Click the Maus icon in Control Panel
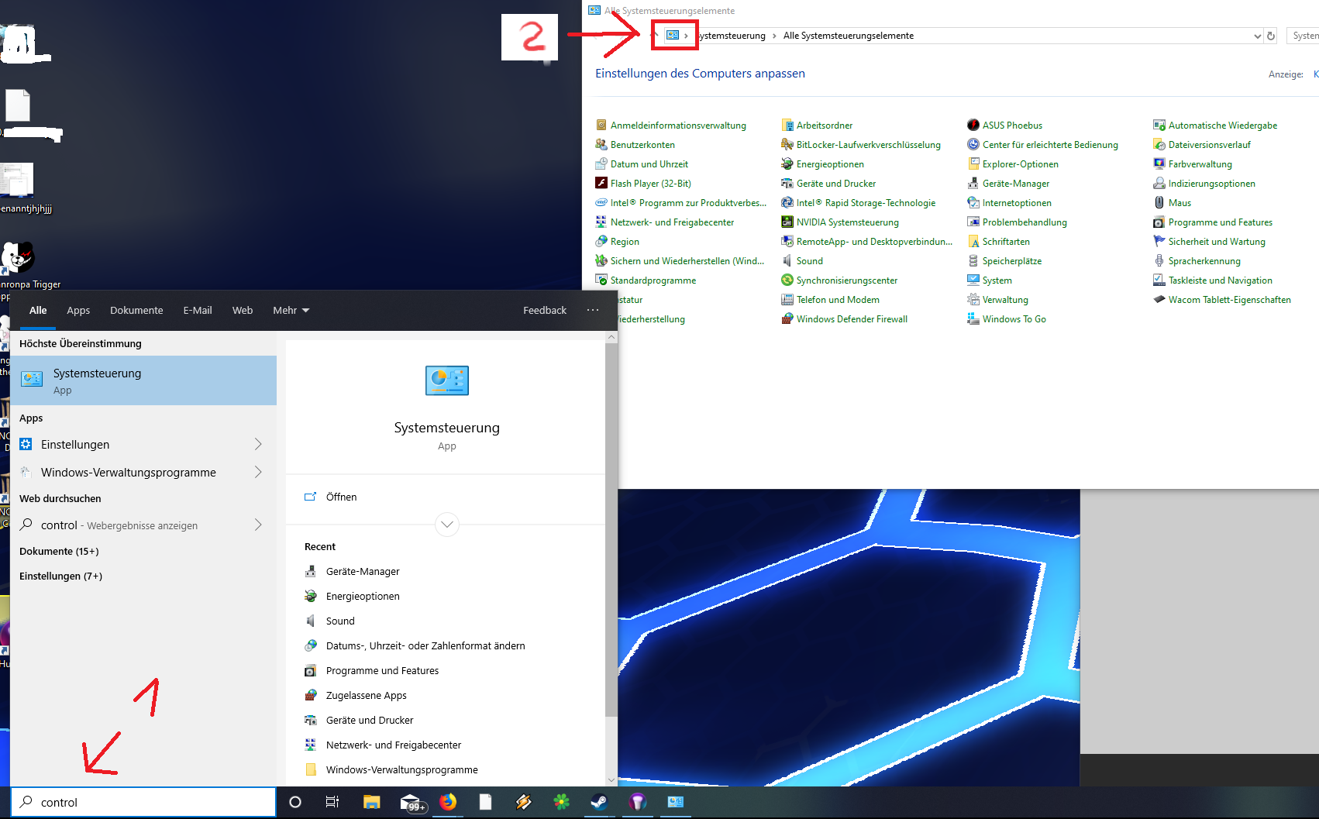The image size is (1319, 819). [1159, 203]
